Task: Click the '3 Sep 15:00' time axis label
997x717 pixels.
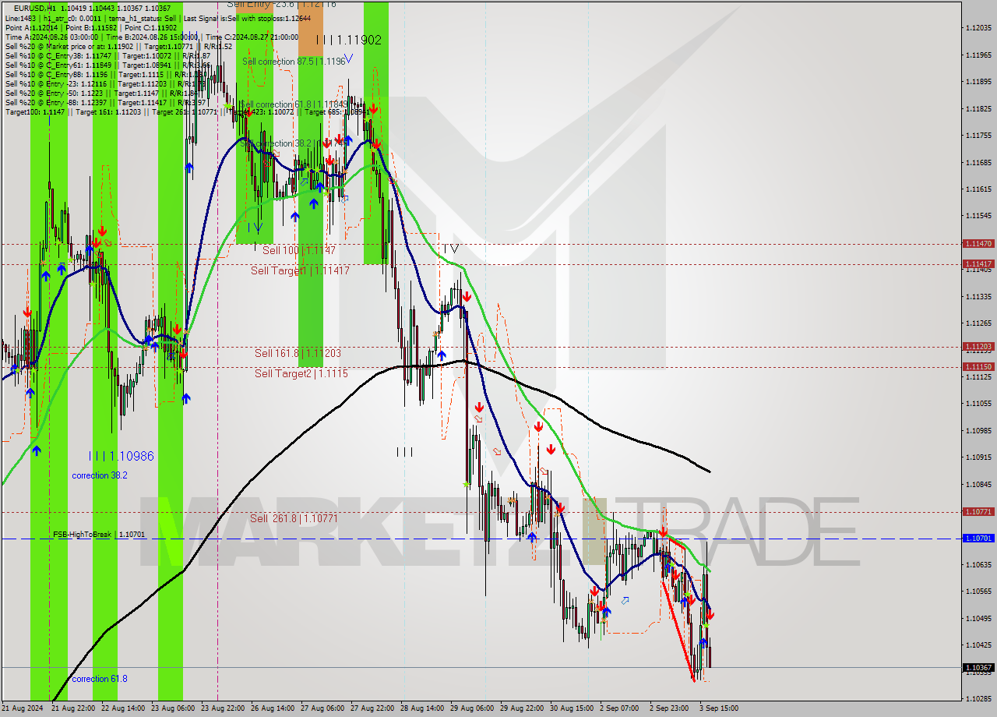Action: tap(719, 708)
